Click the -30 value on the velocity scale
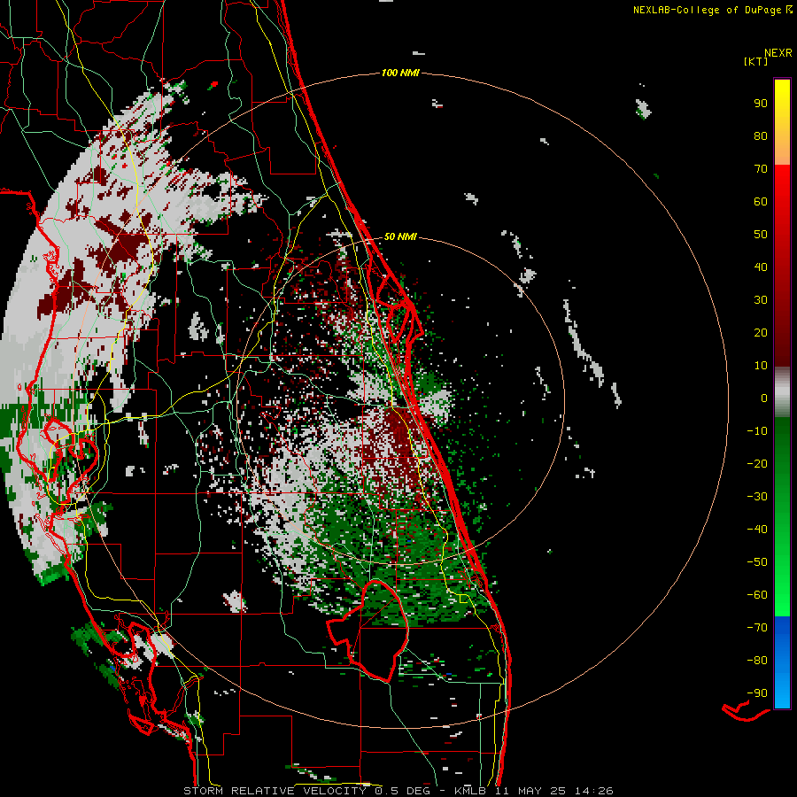 pos(757,497)
